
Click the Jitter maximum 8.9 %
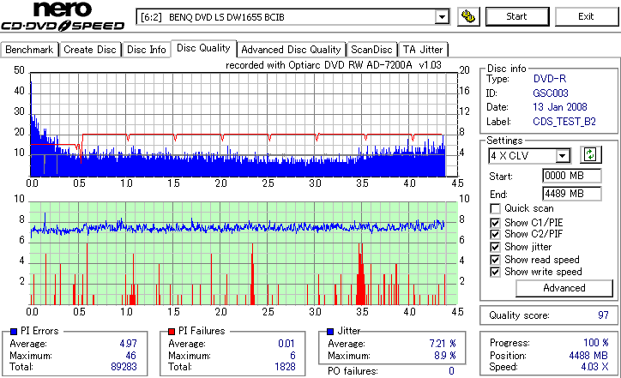(445, 356)
